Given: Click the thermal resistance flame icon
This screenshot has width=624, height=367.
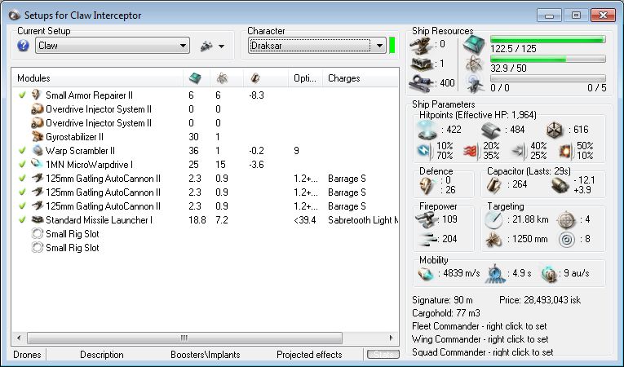Looking at the screenshot, I should (471, 151).
